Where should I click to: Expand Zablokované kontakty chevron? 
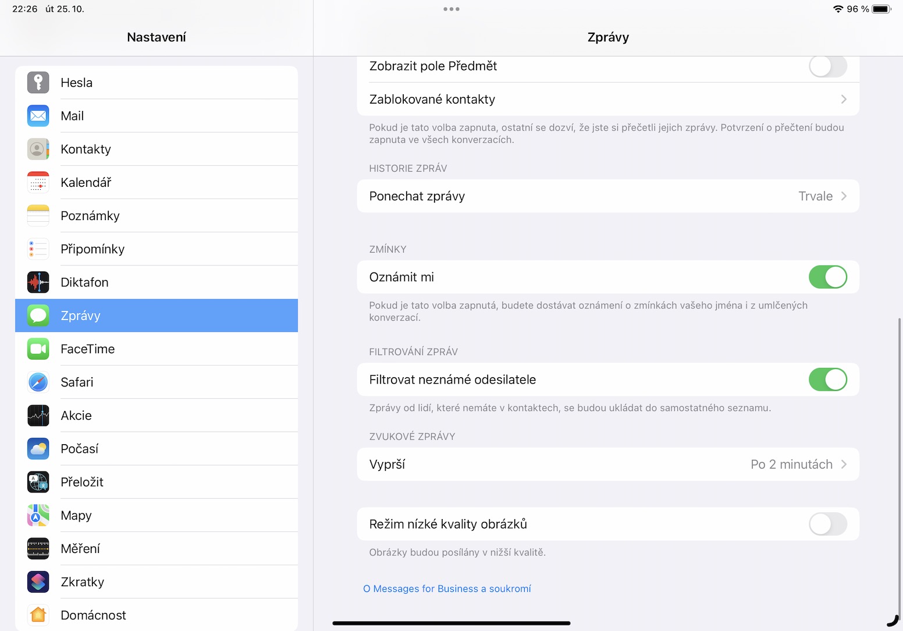(843, 100)
